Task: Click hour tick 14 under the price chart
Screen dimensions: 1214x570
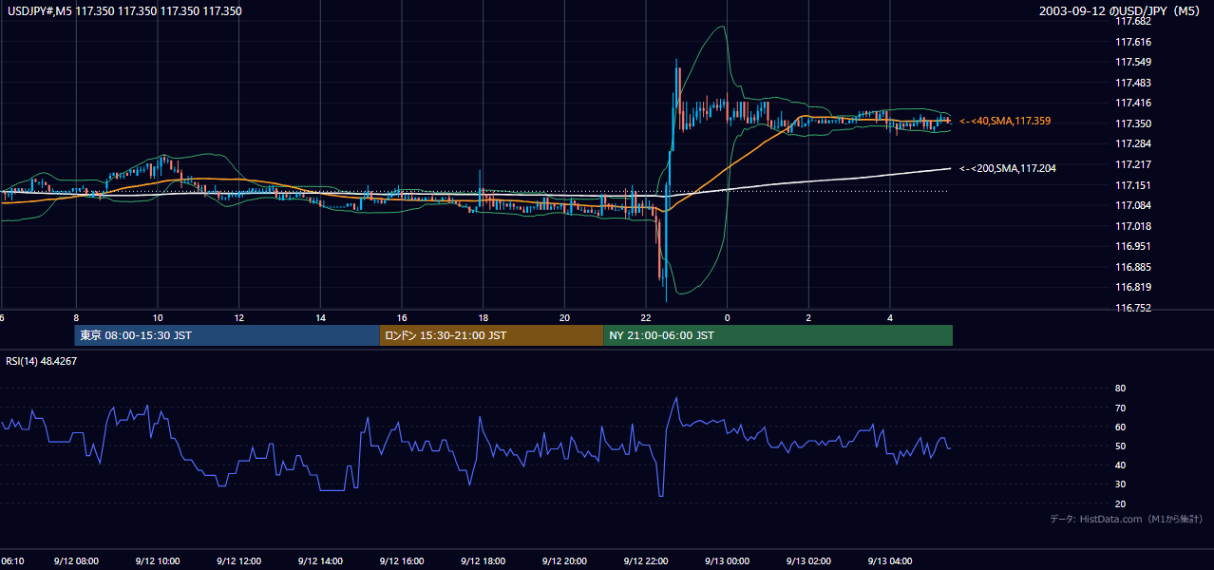Action: tap(321, 317)
